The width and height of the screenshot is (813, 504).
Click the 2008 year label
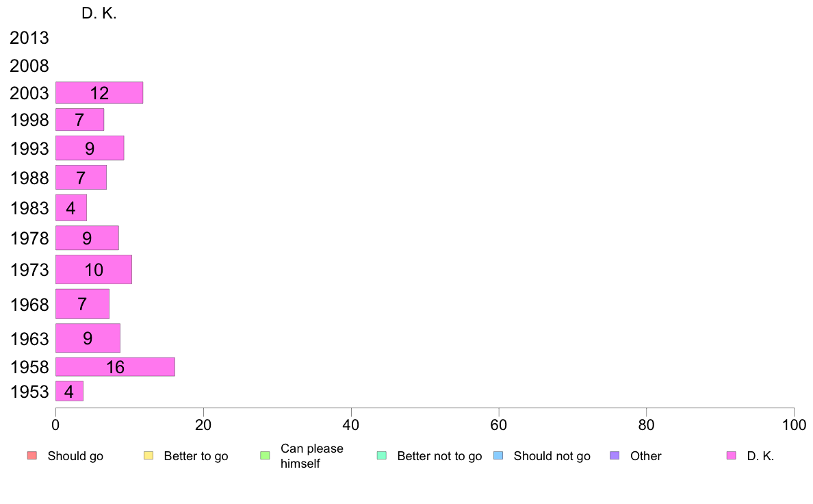(29, 66)
